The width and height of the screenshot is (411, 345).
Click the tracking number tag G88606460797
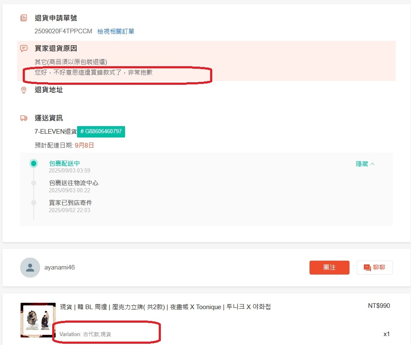[101, 132]
